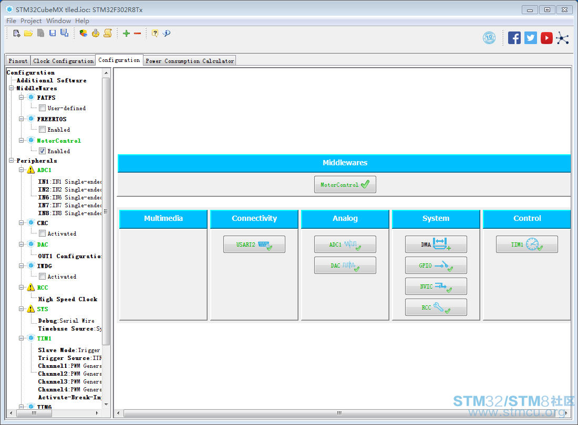Select the High Speed Clock tree item
The image size is (578, 425).
[x=68, y=299]
